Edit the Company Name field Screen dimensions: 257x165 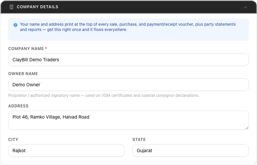coord(128,60)
